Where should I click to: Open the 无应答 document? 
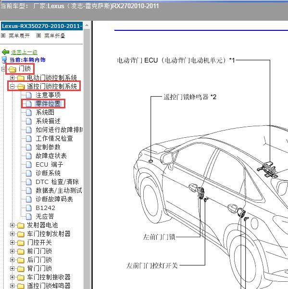click(x=45, y=216)
